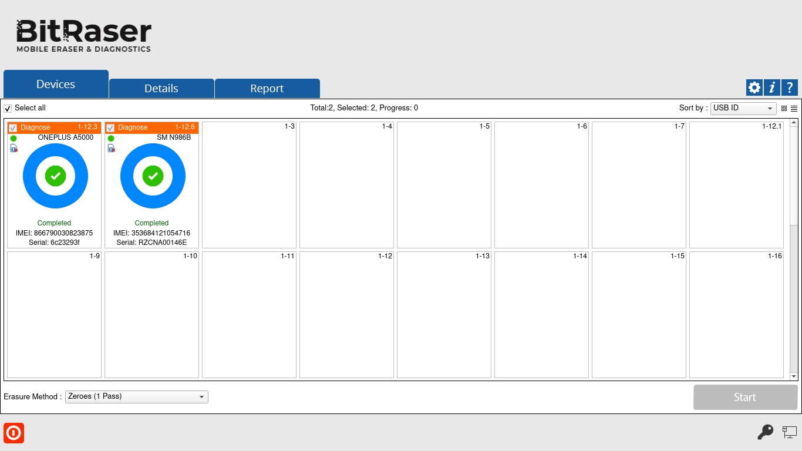Click completed checkmark circle for SM N986B
This screenshot has height=451, width=802.
pos(153,176)
